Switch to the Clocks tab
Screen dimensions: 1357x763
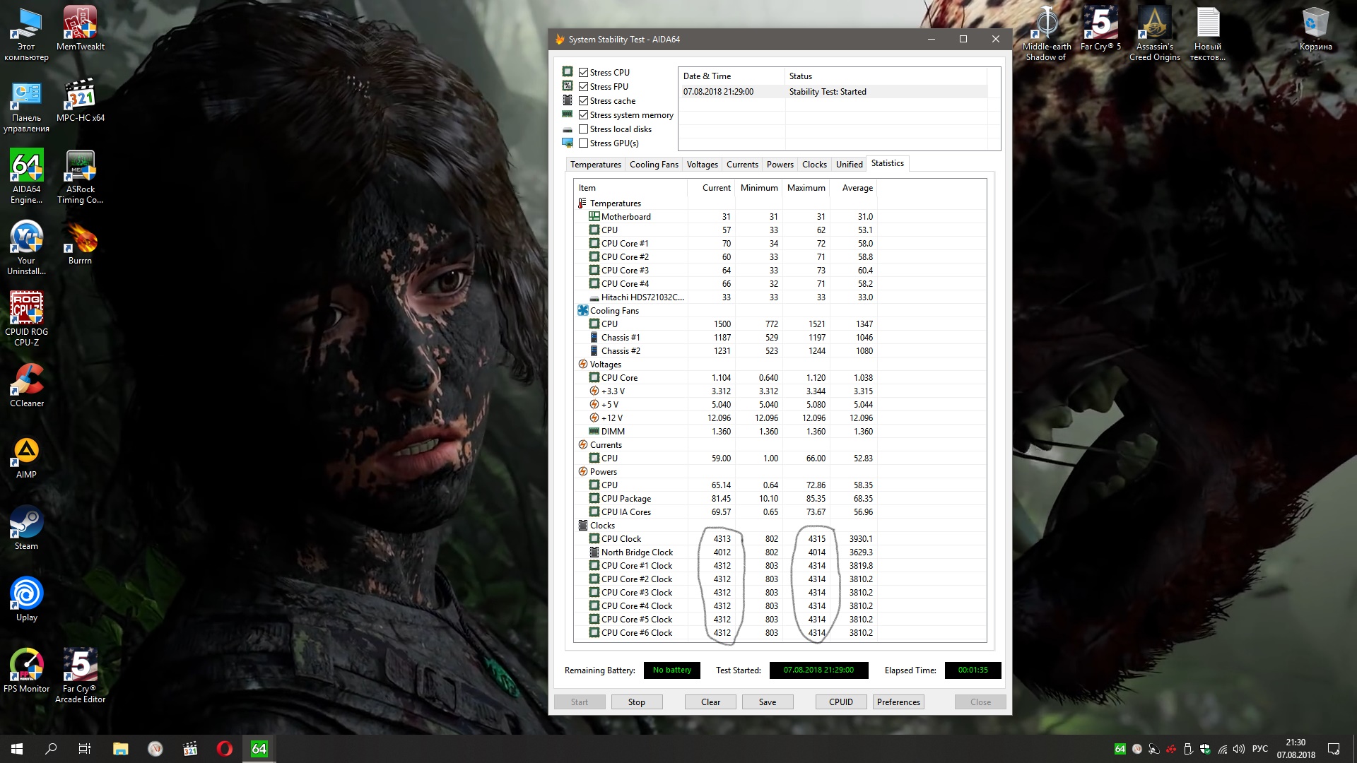(x=813, y=165)
